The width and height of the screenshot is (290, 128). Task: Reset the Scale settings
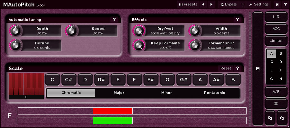point(226,68)
